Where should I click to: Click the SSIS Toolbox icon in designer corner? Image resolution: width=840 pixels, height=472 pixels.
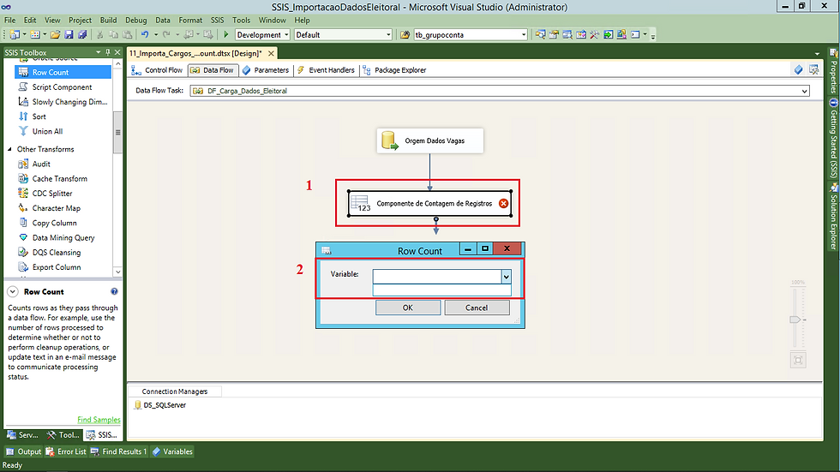tap(813, 69)
